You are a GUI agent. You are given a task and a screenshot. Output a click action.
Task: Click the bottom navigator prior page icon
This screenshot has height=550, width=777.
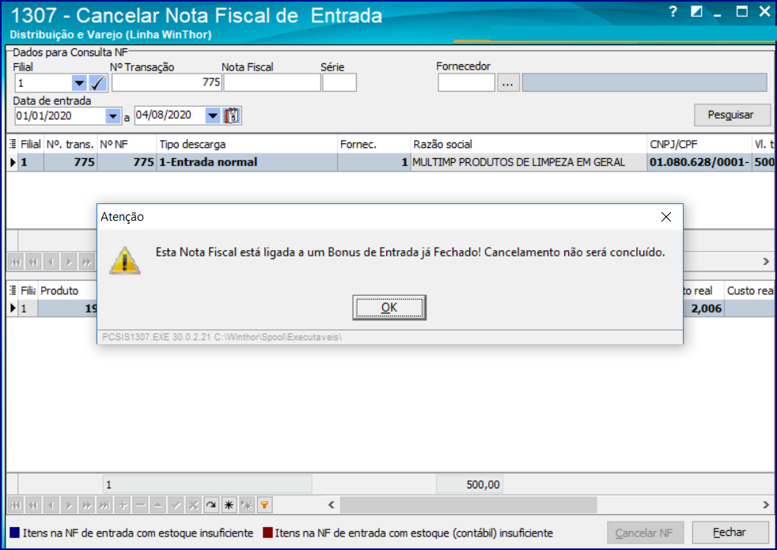tap(33, 506)
